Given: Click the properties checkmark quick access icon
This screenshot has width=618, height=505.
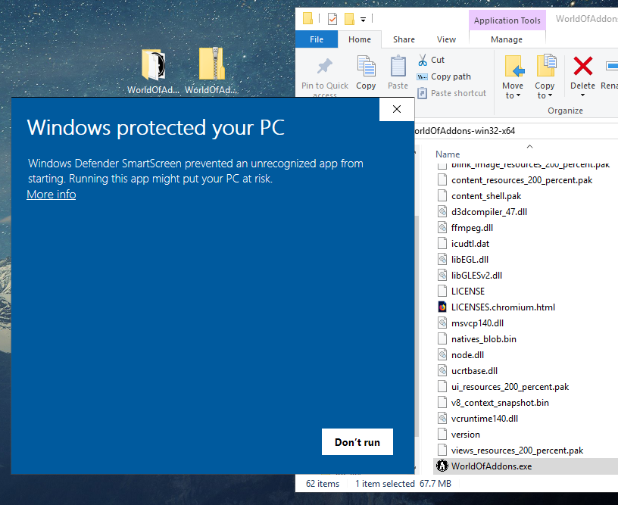Looking at the screenshot, I should pyautogui.click(x=332, y=18).
